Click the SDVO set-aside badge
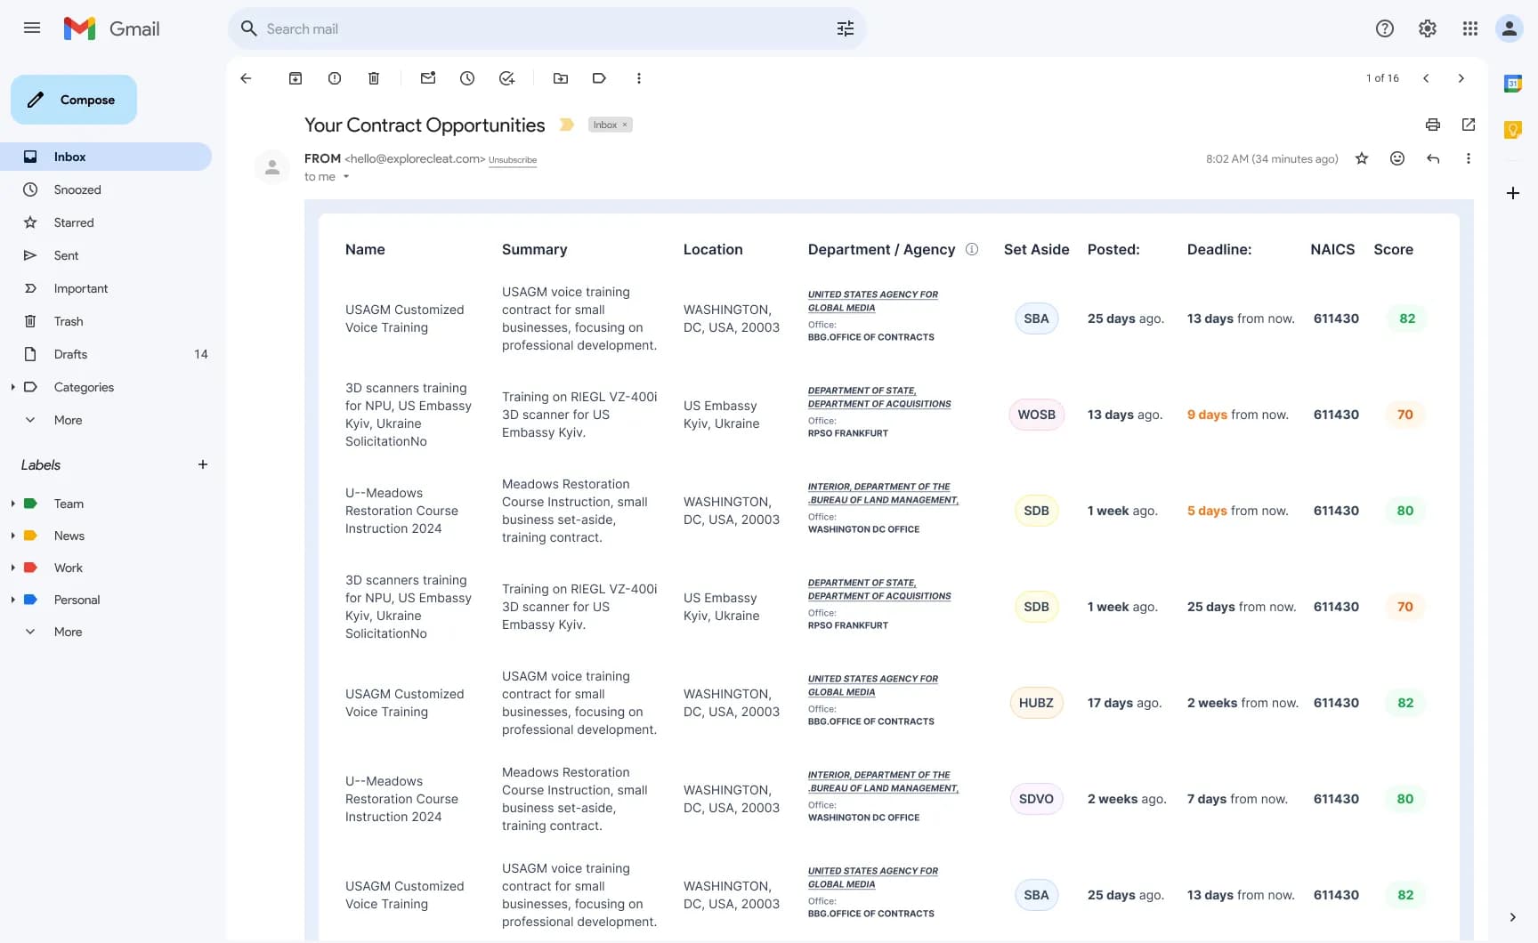This screenshot has width=1538, height=943. (x=1036, y=799)
